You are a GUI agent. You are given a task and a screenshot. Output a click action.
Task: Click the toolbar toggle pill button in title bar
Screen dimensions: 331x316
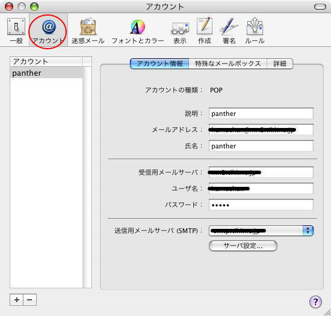[320, 7]
